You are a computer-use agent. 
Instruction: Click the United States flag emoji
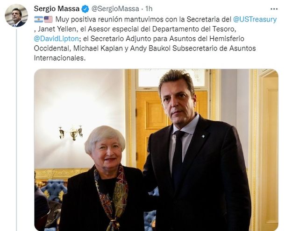pyautogui.click(x=48, y=19)
